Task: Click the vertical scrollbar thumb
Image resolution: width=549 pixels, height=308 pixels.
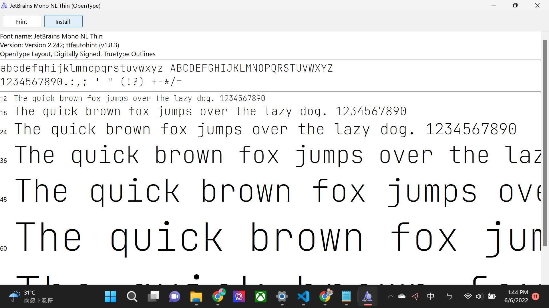Action: 545,143
